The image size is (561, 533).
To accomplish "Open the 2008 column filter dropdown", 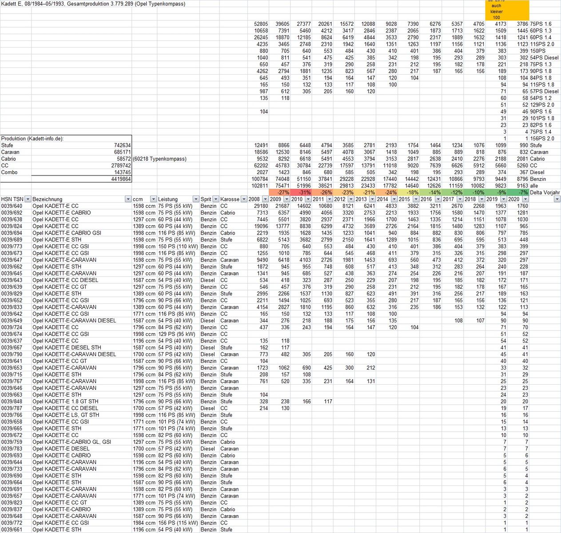I will (x=265, y=199).
